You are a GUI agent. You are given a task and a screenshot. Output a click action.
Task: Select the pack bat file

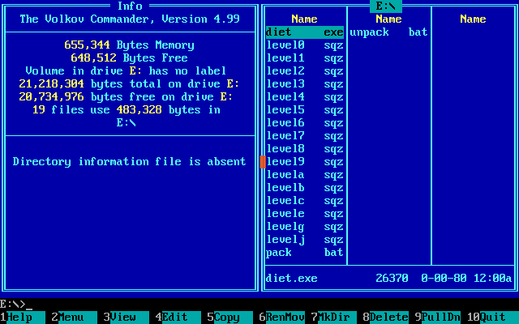[305, 252]
